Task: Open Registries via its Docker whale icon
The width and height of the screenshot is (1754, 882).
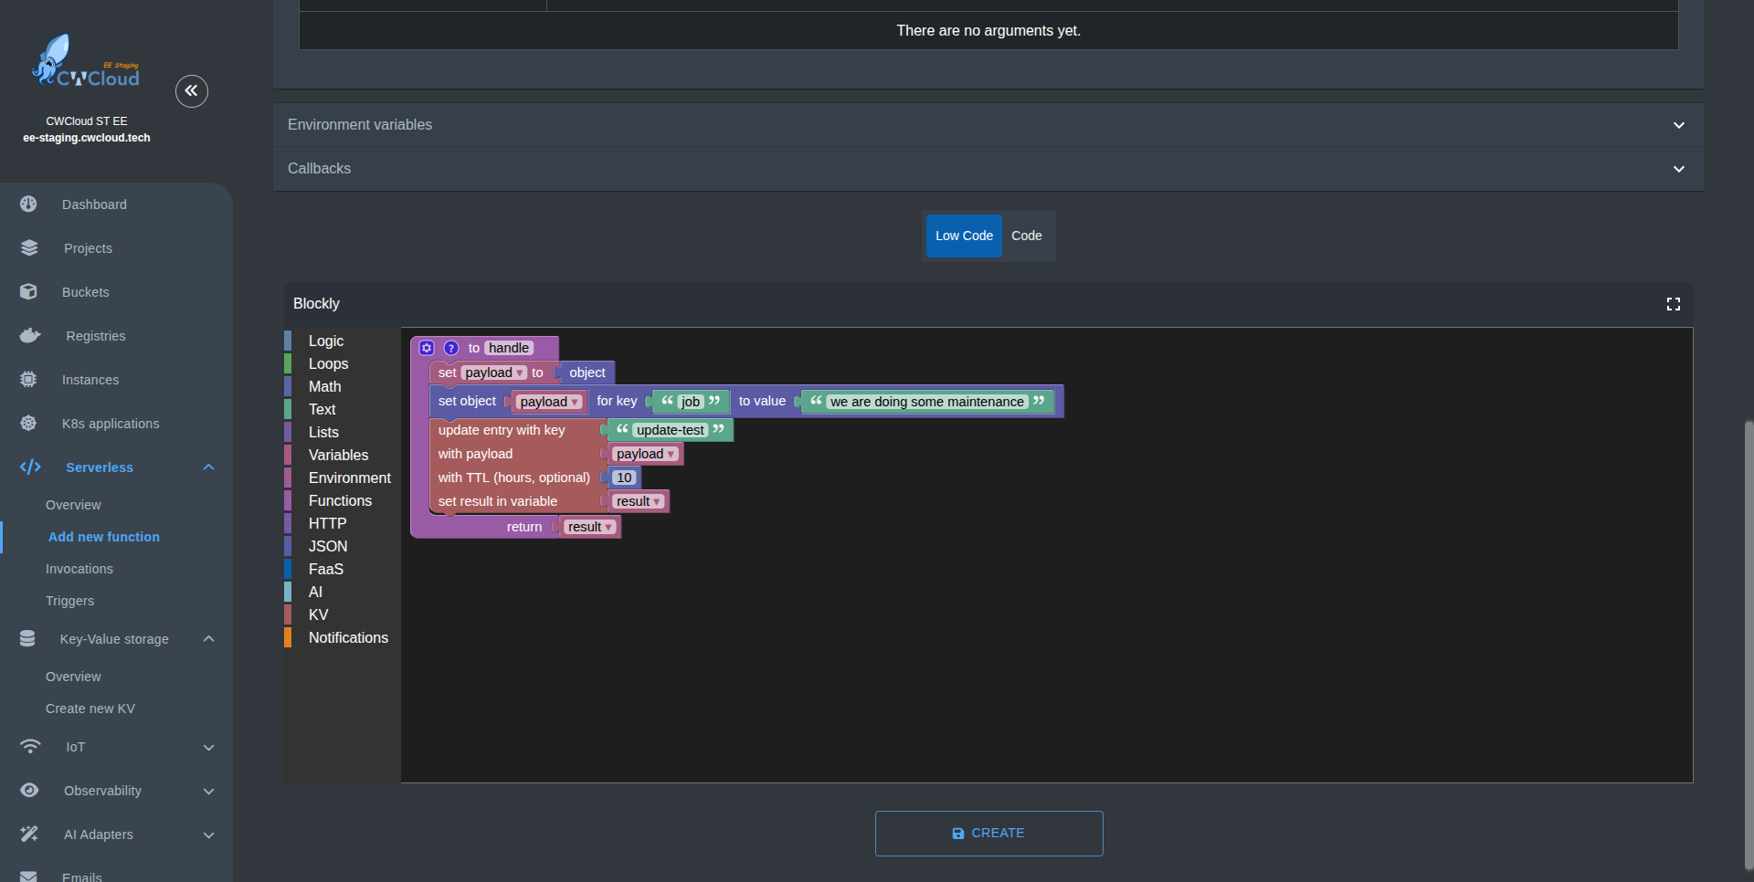Action: point(30,336)
